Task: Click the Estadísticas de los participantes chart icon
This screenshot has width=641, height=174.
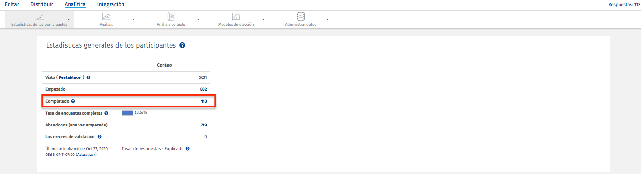Action: click(39, 17)
